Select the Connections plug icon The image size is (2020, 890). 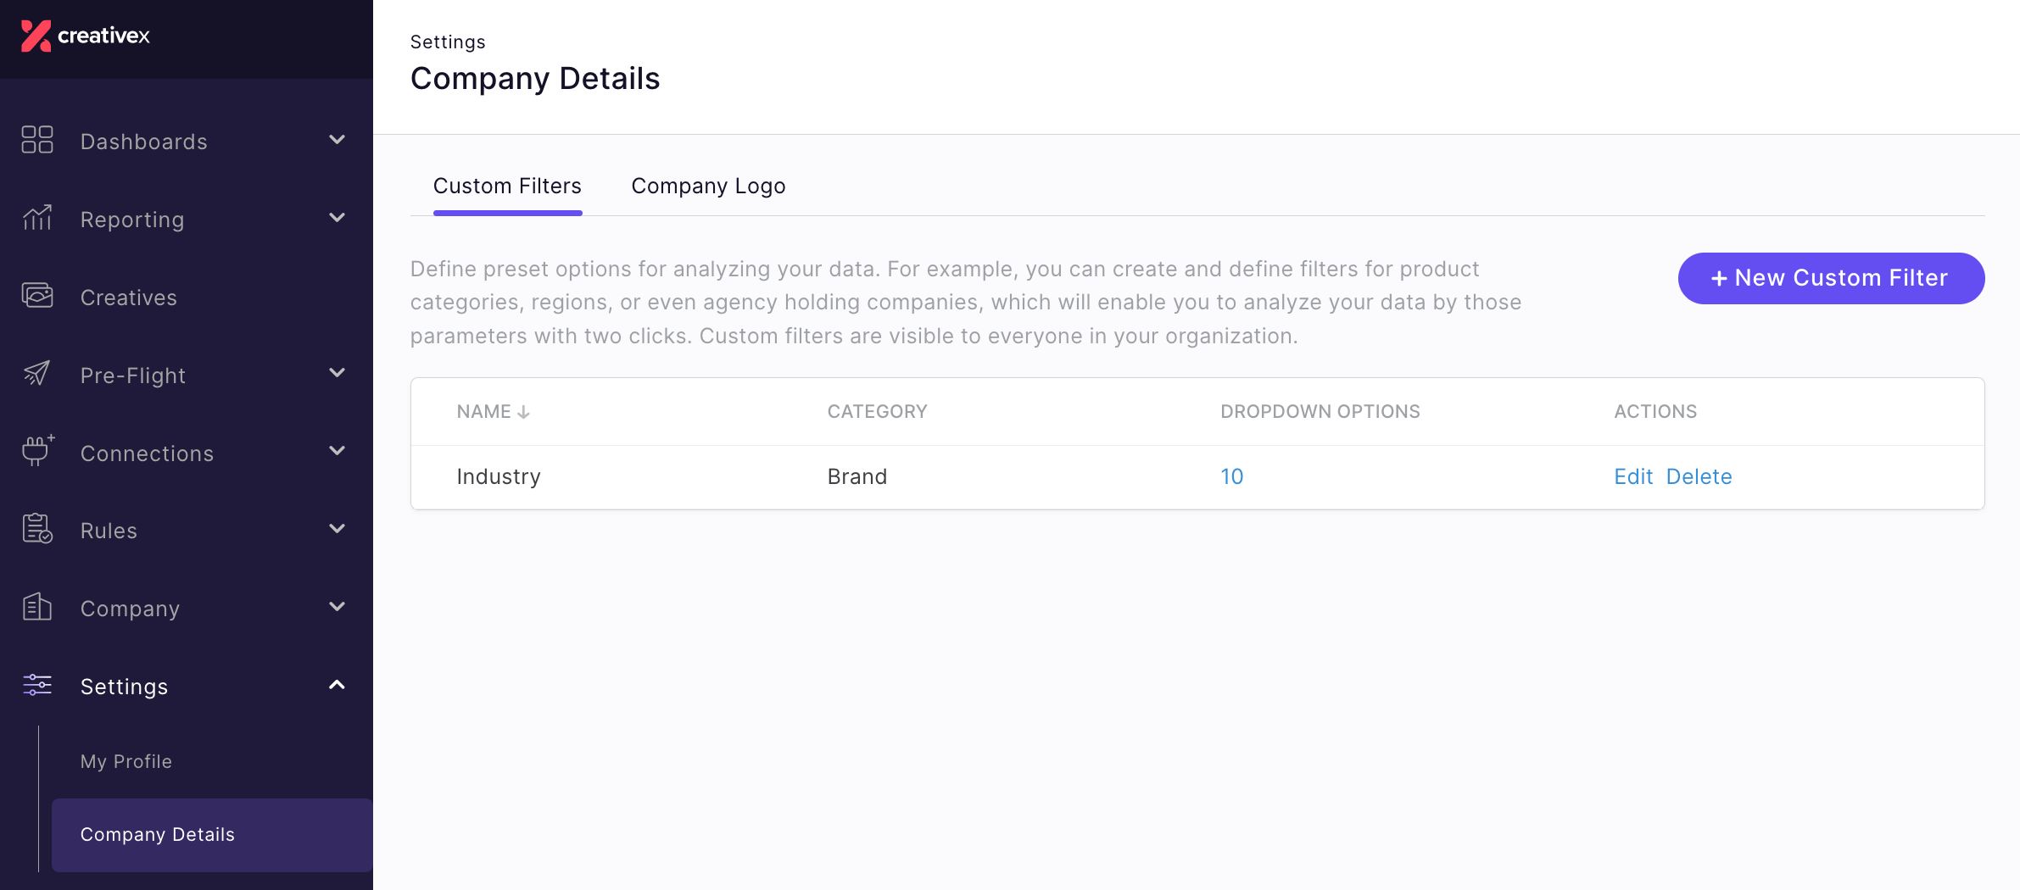coord(37,450)
